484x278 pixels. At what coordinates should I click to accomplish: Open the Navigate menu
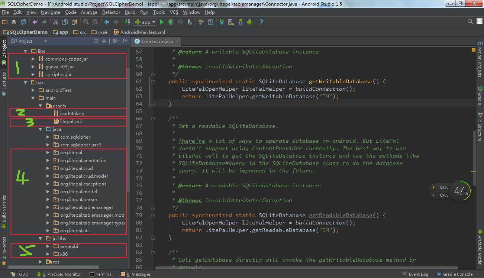pos(51,12)
